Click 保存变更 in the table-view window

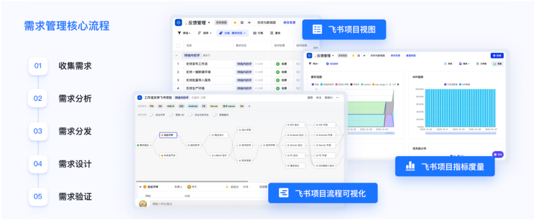click(289, 23)
